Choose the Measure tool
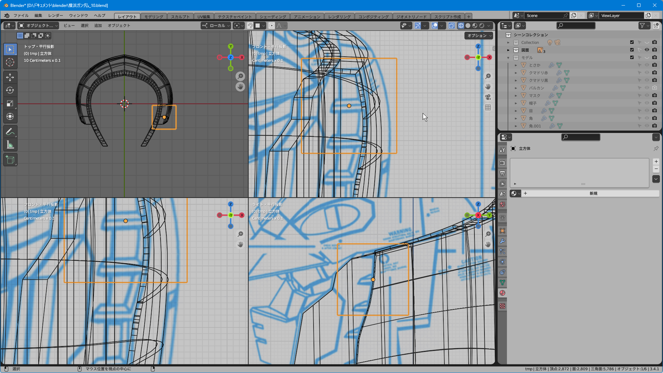 coord(10,145)
